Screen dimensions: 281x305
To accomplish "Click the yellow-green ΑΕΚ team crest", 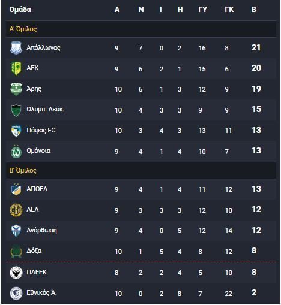I will [x=16, y=68].
